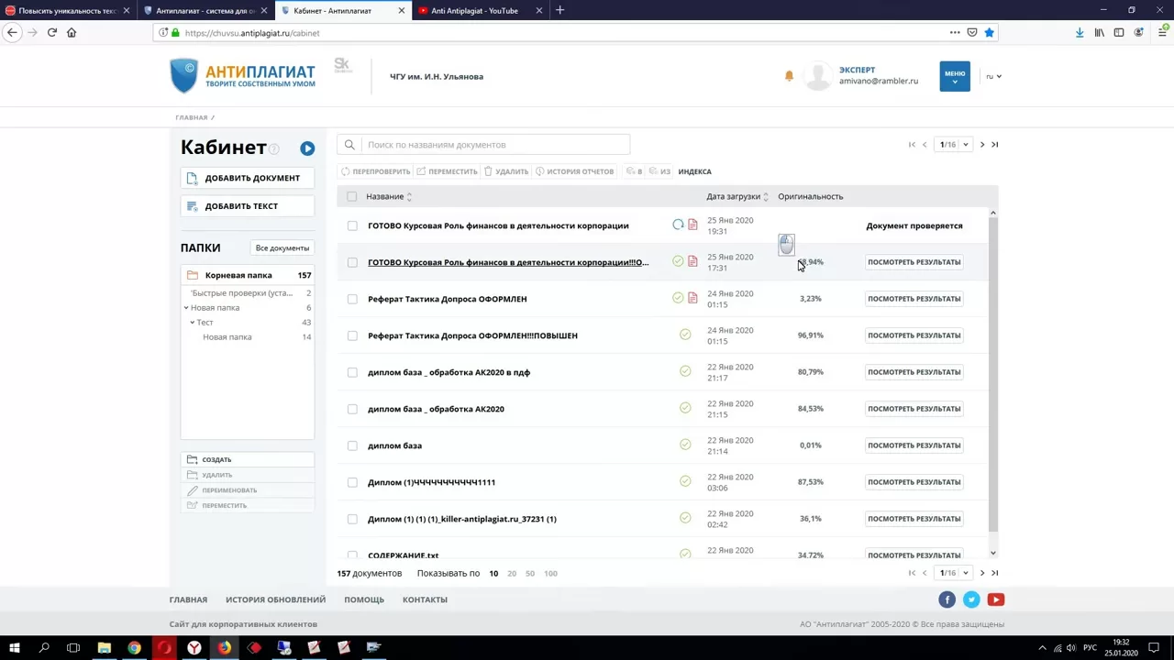Type in the document name search field
Screen dimensions: 1174x660
coord(493,145)
